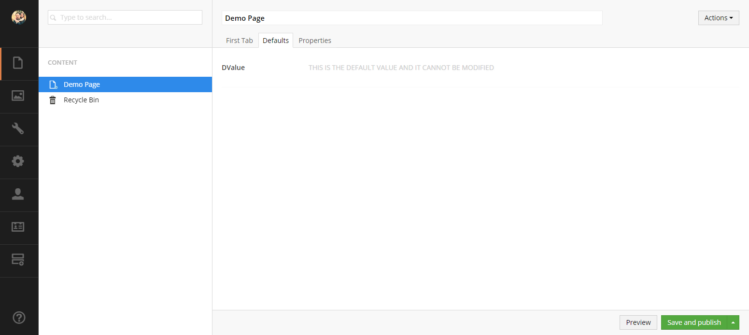Switch to the First Tab tab
The height and width of the screenshot is (335, 749).
(239, 41)
